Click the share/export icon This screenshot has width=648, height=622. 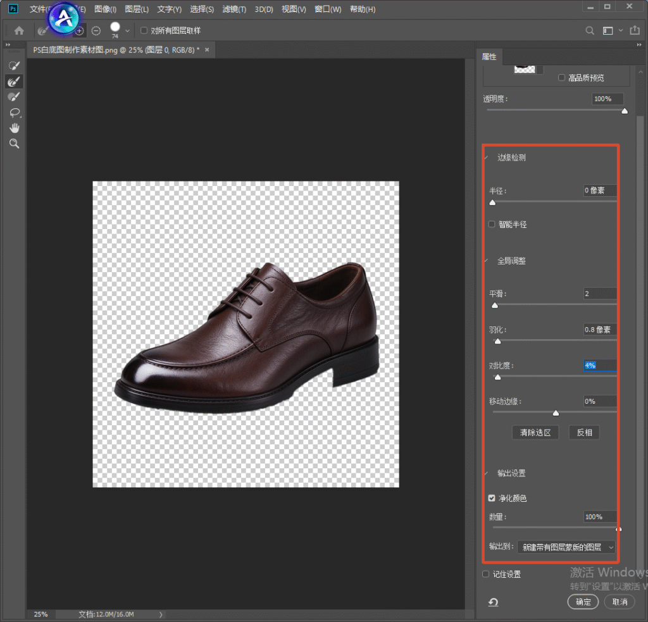point(634,30)
